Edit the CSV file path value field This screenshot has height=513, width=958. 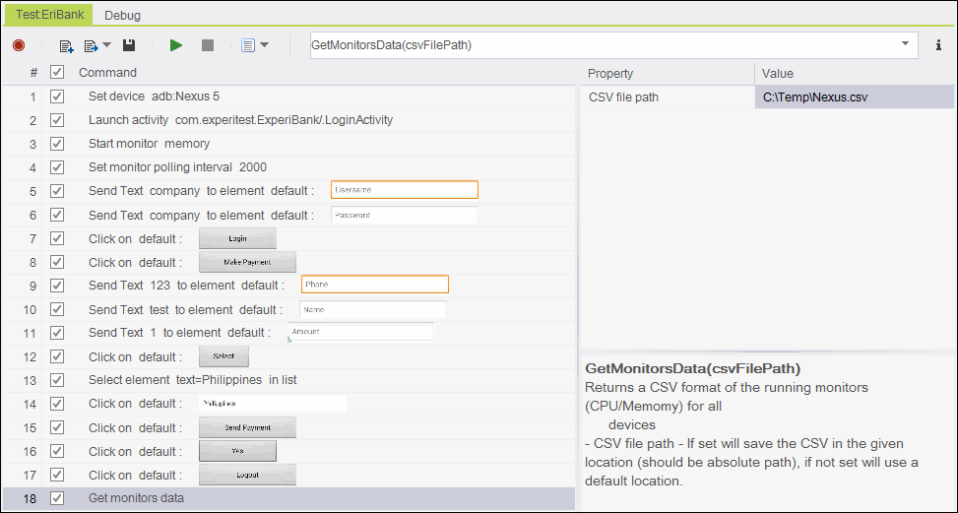pyautogui.click(x=854, y=96)
